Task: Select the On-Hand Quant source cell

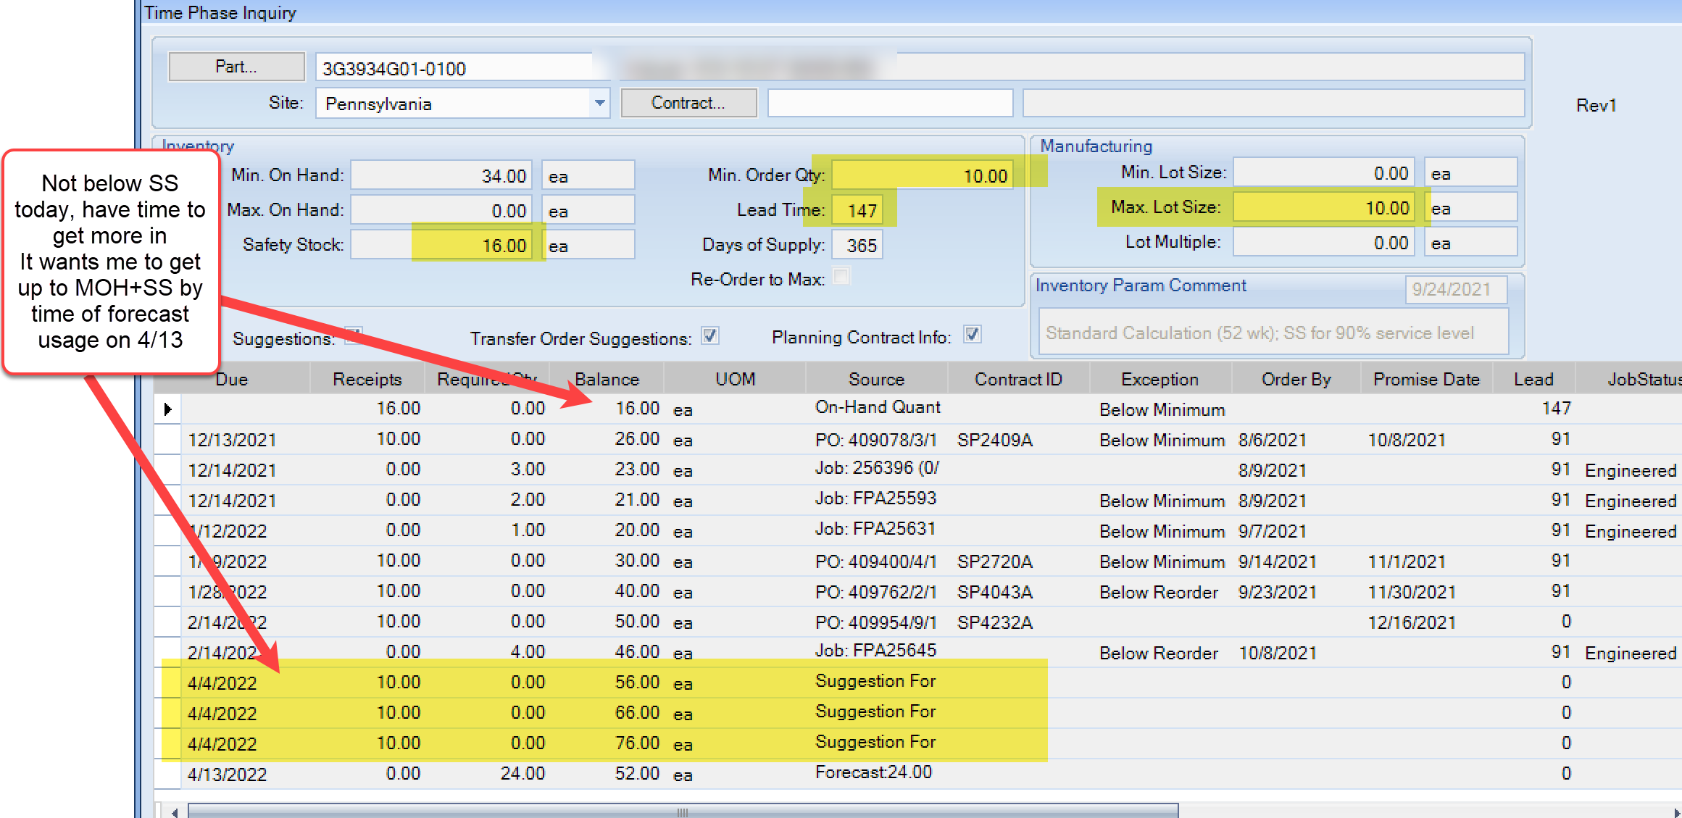Action: 878,408
